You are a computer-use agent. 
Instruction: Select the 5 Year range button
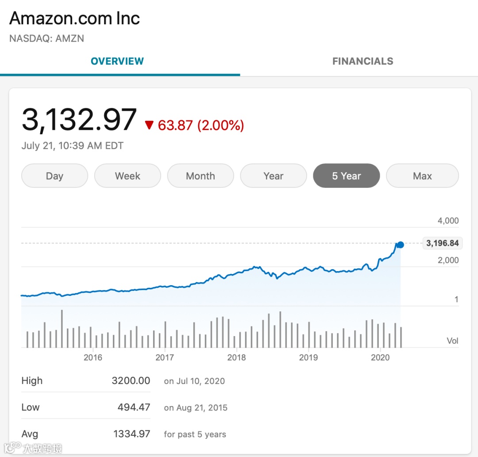346,176
